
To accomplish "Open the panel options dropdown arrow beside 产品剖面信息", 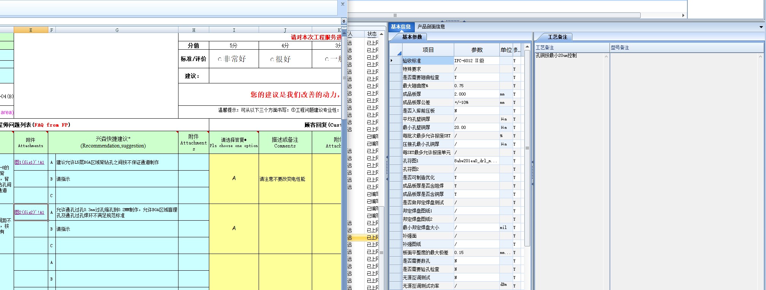I will [x=761, y=27].
